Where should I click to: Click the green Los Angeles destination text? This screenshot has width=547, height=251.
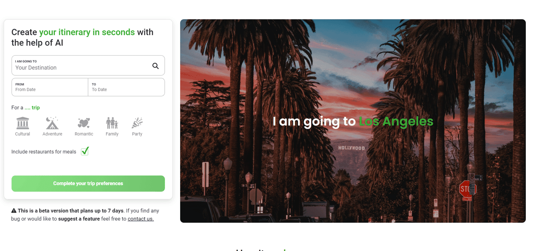[x=396, y=121]
